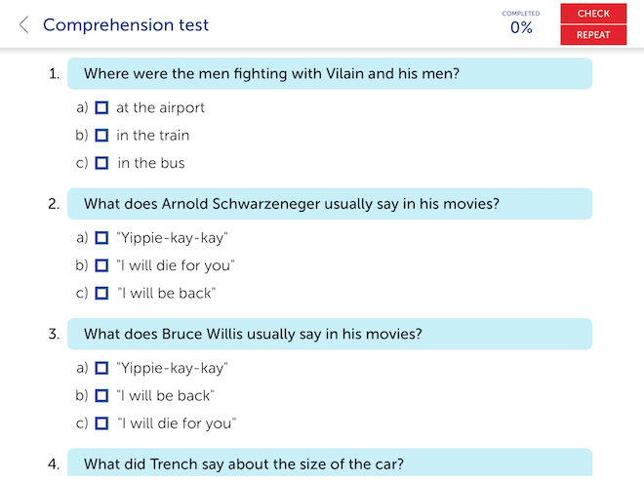Screen dimensions: 644x483
Task: Click the completed 0% progress indicator
Action: click(x=521, y=24)
